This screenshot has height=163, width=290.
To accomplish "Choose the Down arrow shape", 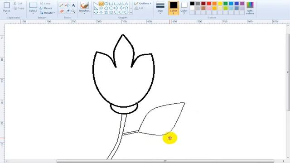I will coord(96,12).
